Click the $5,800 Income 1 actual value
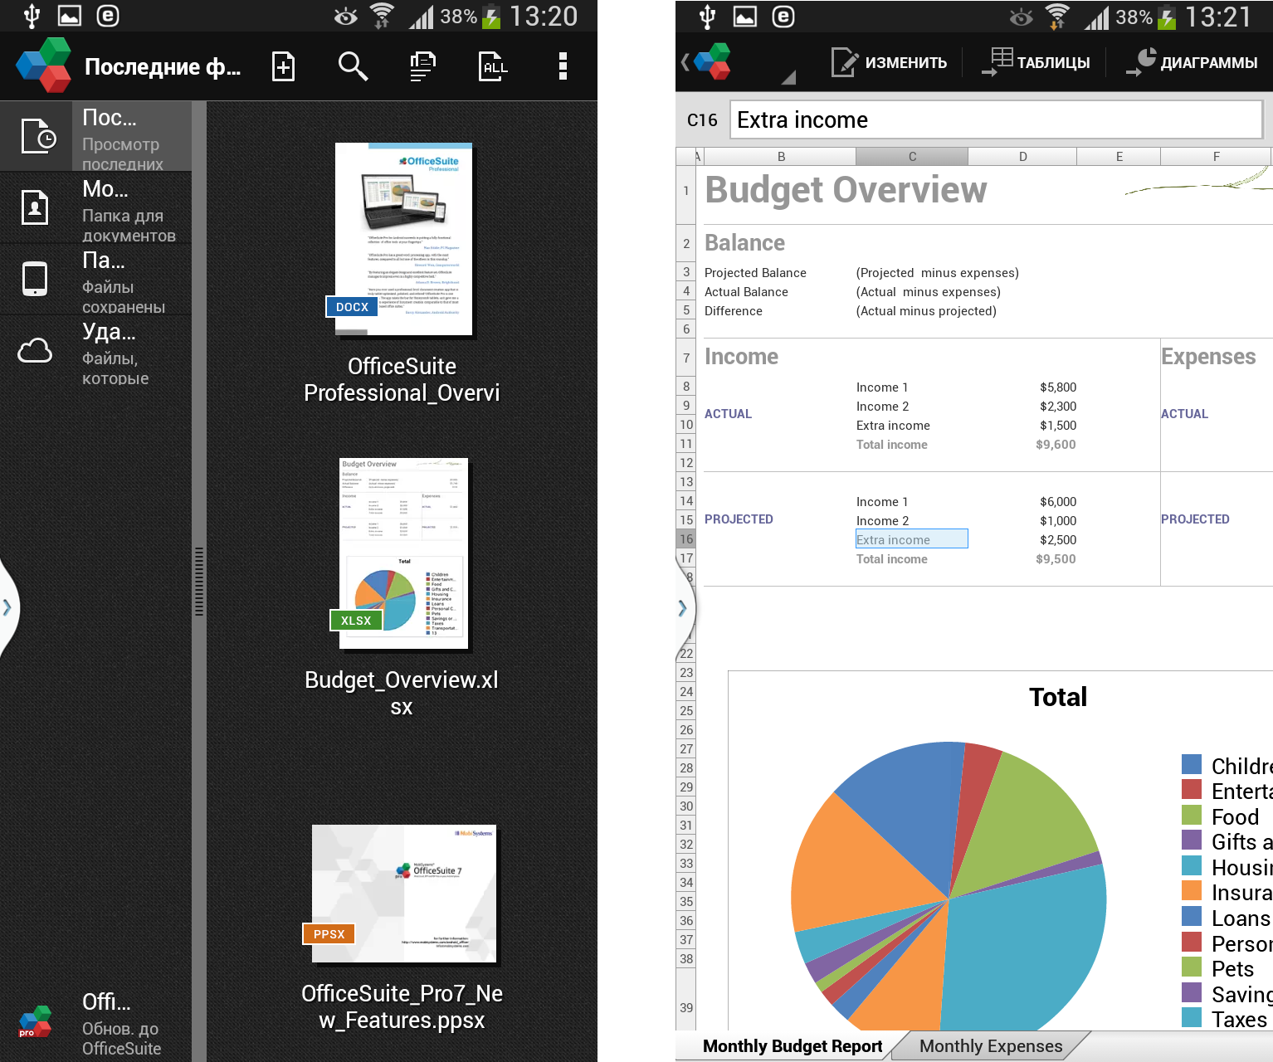Screen dimensions: 1273x1062 [x=1058, y=387]
